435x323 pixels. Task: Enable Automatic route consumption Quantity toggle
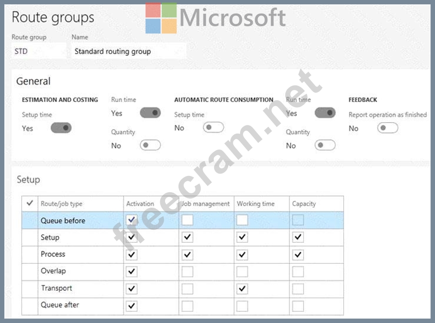point(325,145)
